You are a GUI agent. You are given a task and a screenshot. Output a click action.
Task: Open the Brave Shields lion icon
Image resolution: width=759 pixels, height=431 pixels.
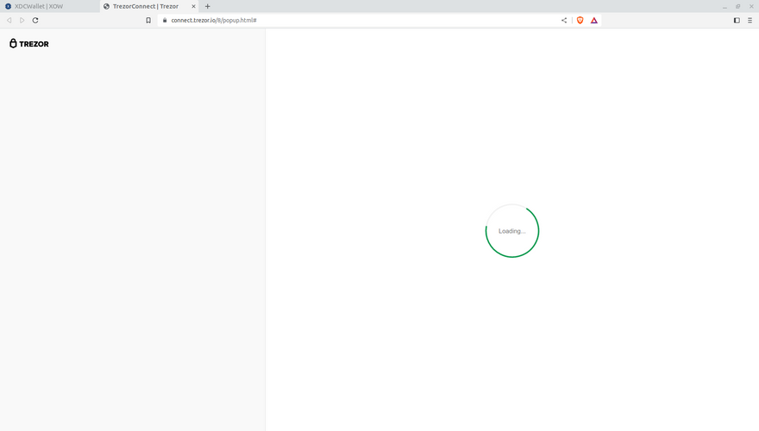click(580, 20)
